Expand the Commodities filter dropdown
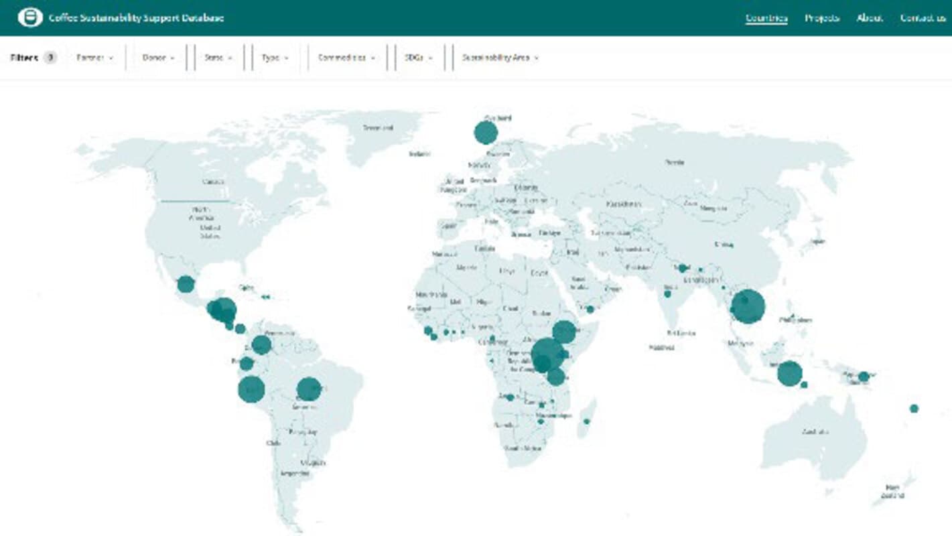This screenshot has width=952, height=536. (346, 58)
